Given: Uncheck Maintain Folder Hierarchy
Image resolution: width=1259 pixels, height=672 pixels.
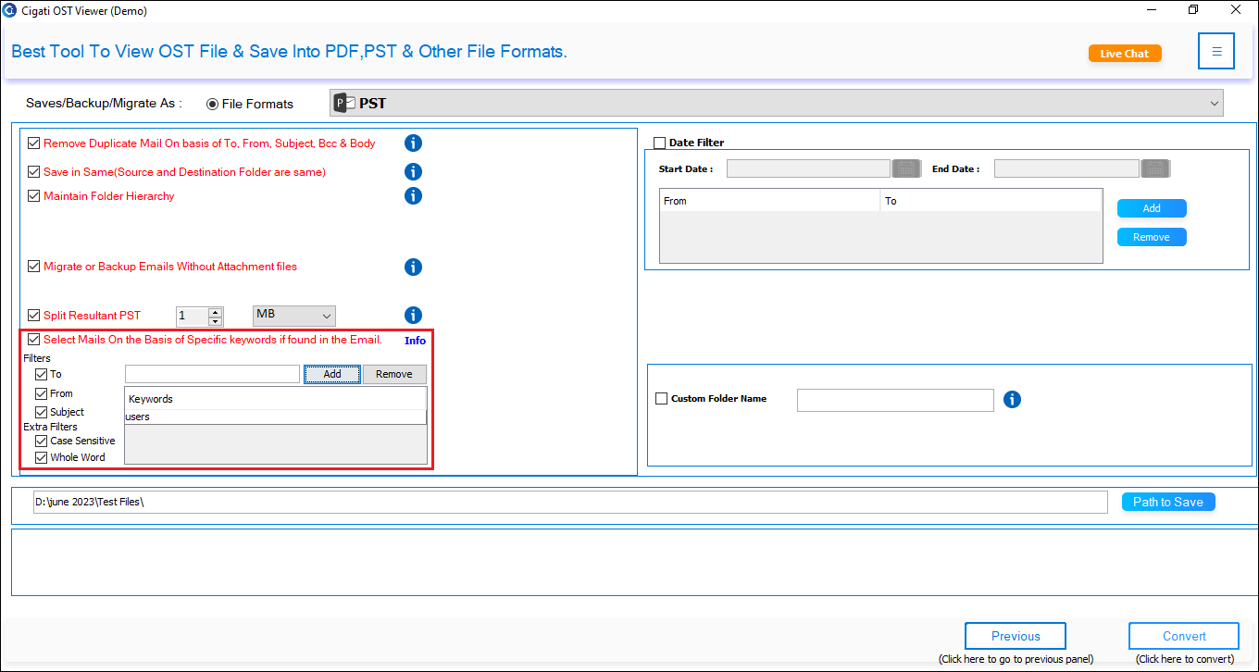Looking at the screenshot, I should pyautogui.click(x=34, y=196).
